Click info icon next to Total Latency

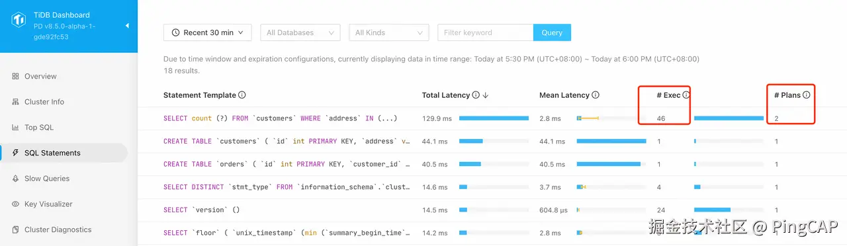pyautogui.click(x=476, y=95)
